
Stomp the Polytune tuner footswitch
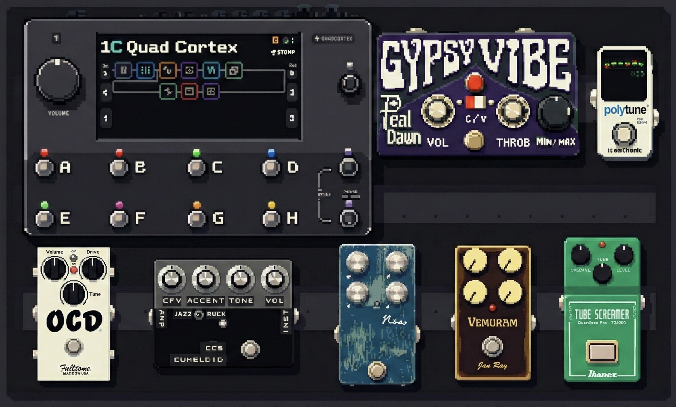624,134
